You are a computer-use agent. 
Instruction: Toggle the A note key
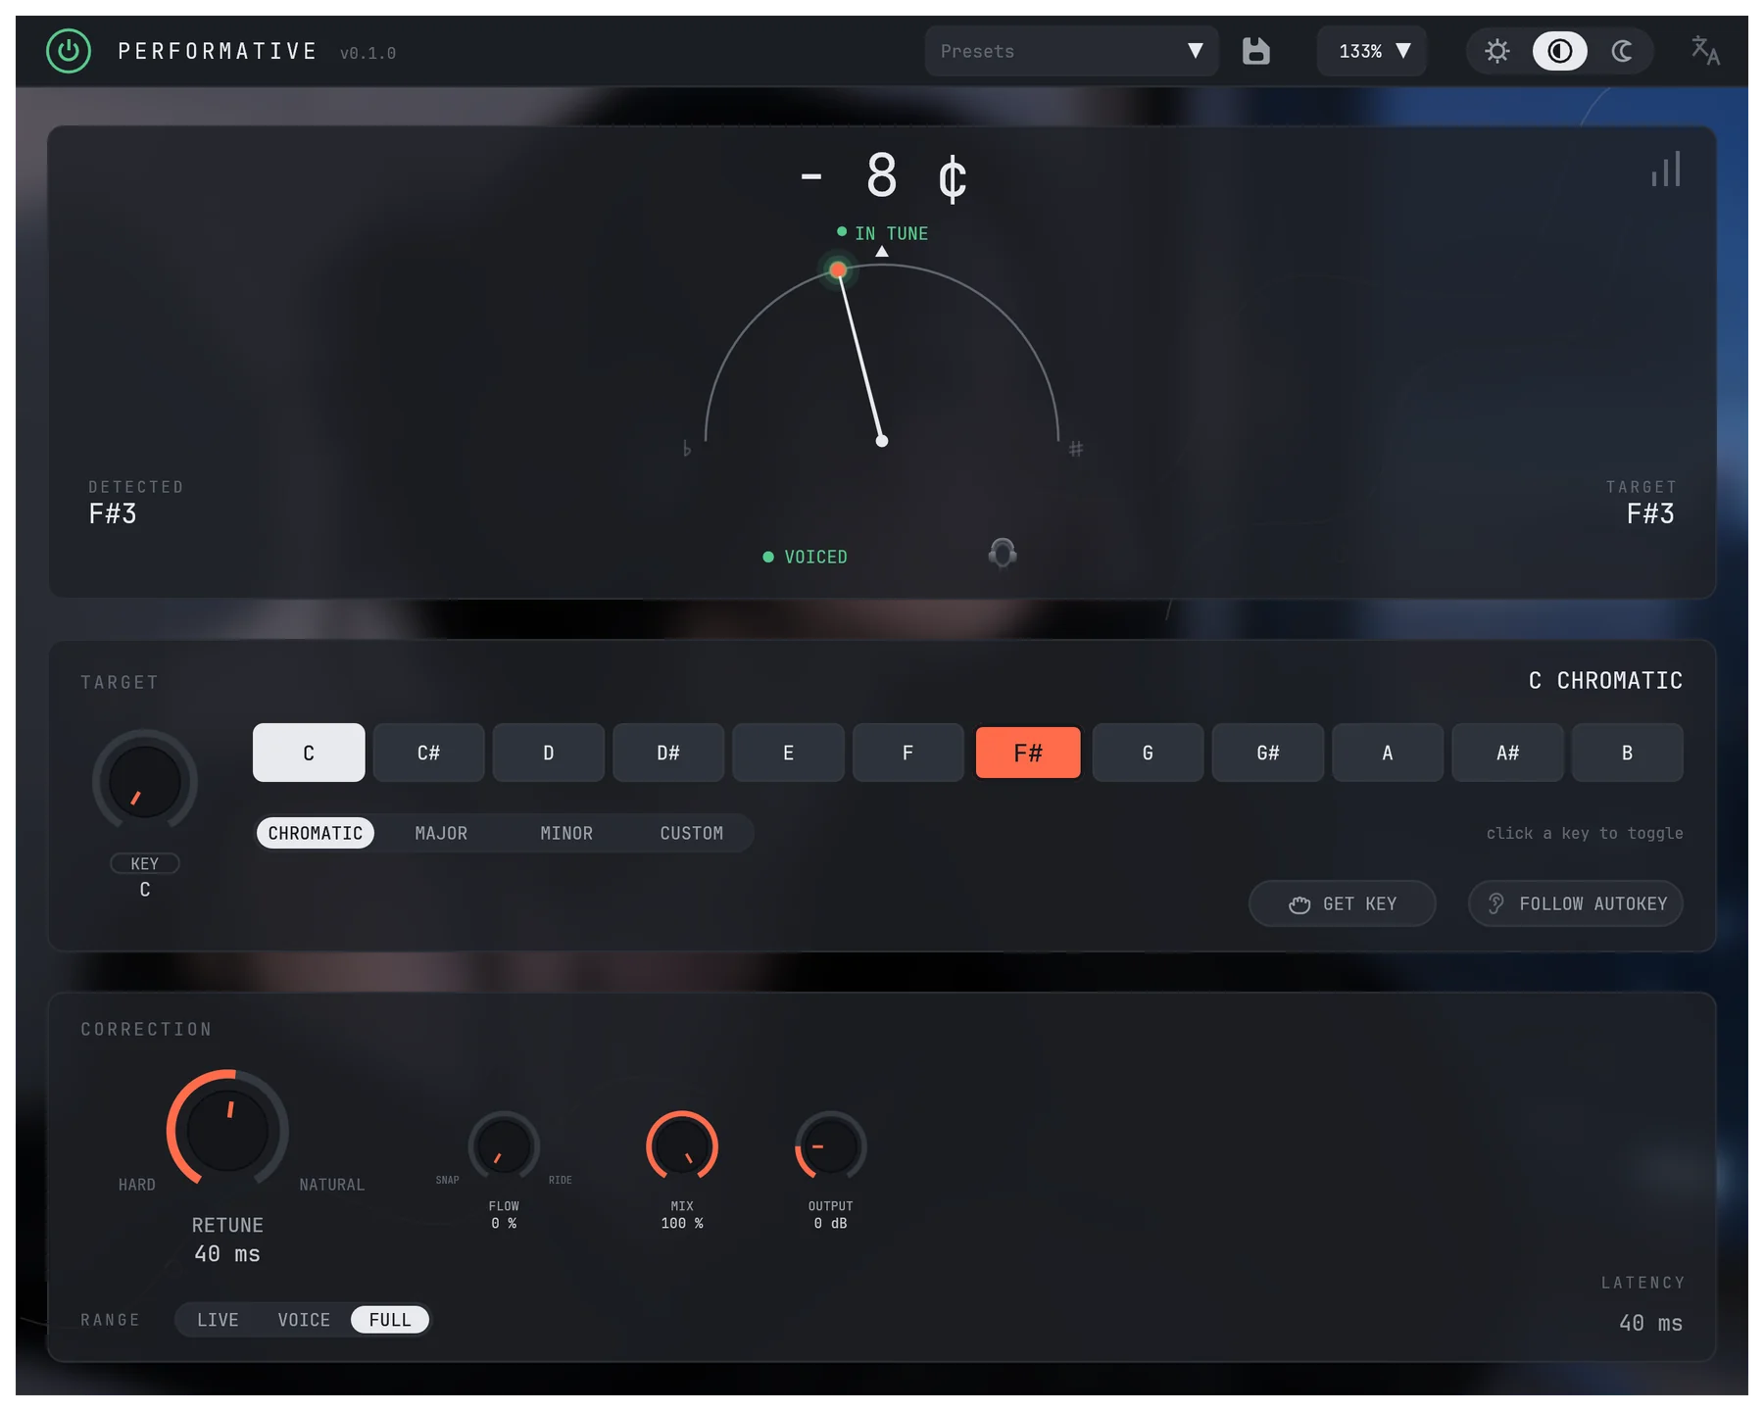click(x=1388, y=753)
